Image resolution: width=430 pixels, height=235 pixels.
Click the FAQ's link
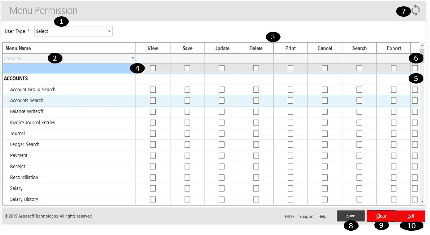click(289, 216)
